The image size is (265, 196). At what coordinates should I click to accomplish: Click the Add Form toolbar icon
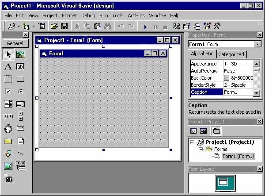(x=26, y=26)
